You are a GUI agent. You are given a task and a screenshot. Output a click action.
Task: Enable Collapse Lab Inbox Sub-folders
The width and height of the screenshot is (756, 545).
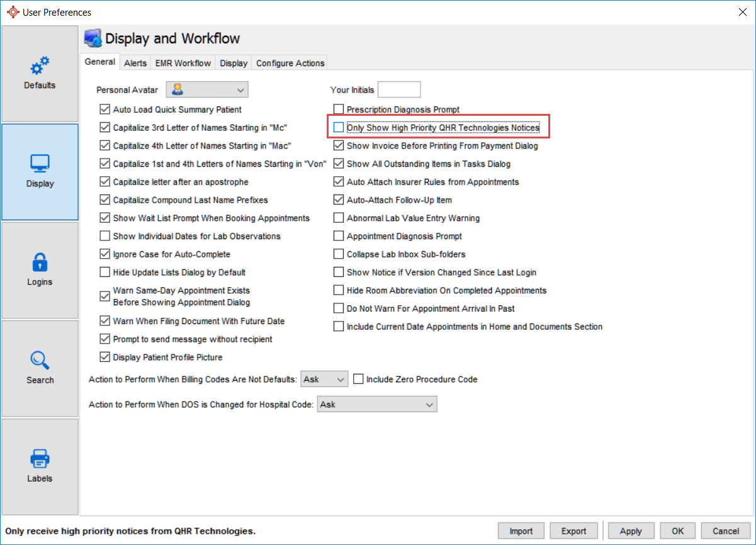tap(339, 255)
